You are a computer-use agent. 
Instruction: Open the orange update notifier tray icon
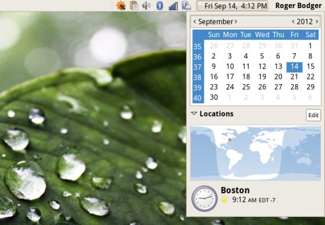(x=121, y=5)
